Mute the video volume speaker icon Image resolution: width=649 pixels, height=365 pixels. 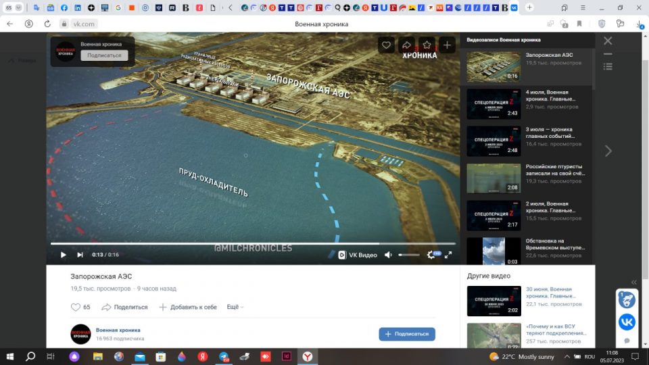pyautogui.click(x=388, y=255)
